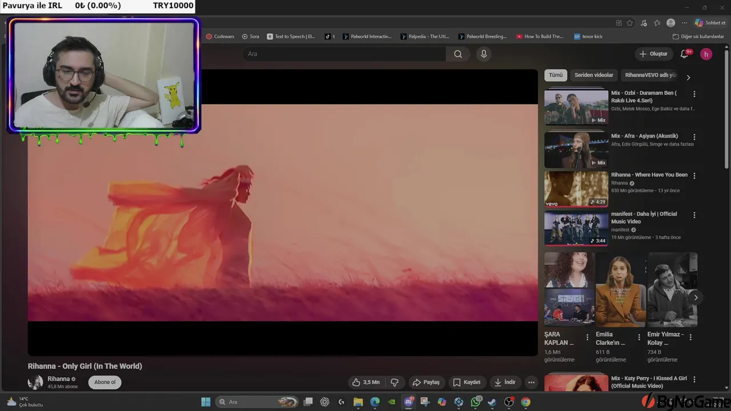Open options for Katy Perry mix
Viewport: 731px width, 411px height.
pos(694,380)
